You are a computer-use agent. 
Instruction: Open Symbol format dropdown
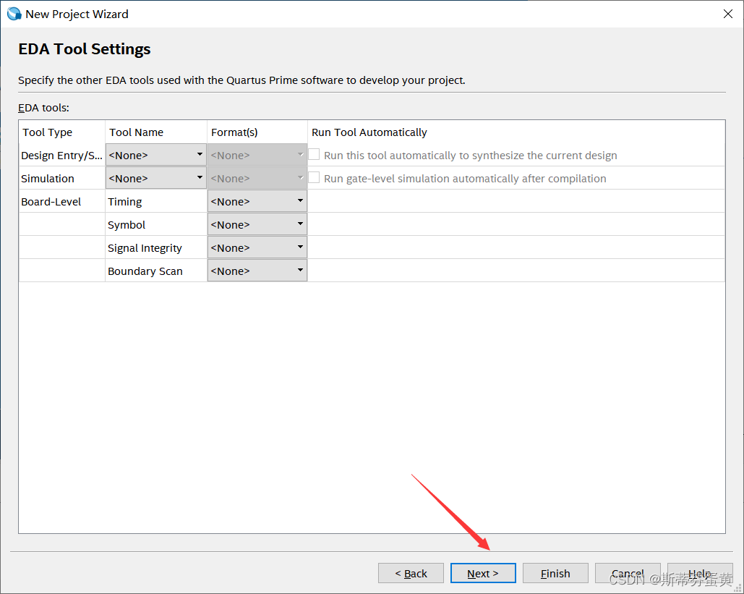coord(257,224)
